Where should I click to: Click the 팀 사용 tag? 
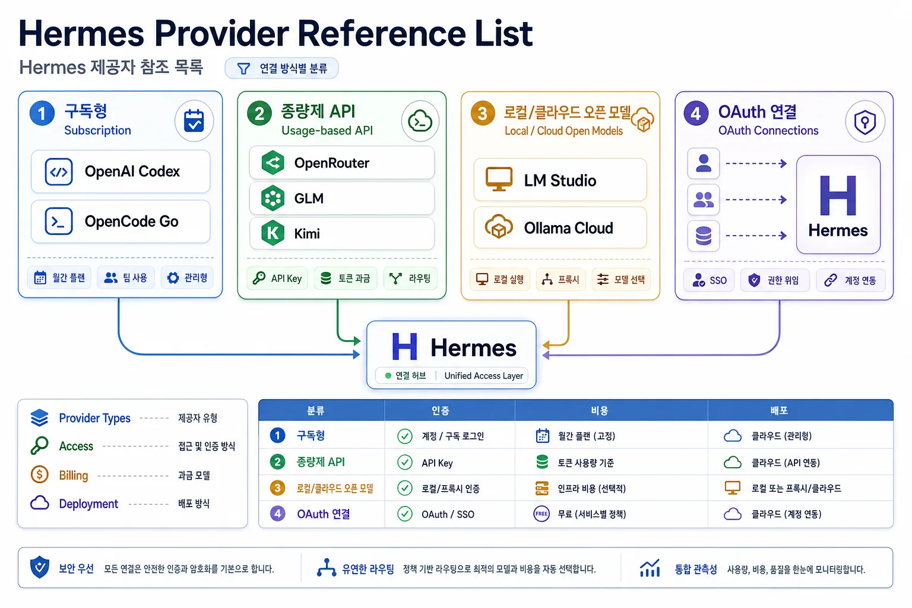pyautogui.click(x=126, y=277)
